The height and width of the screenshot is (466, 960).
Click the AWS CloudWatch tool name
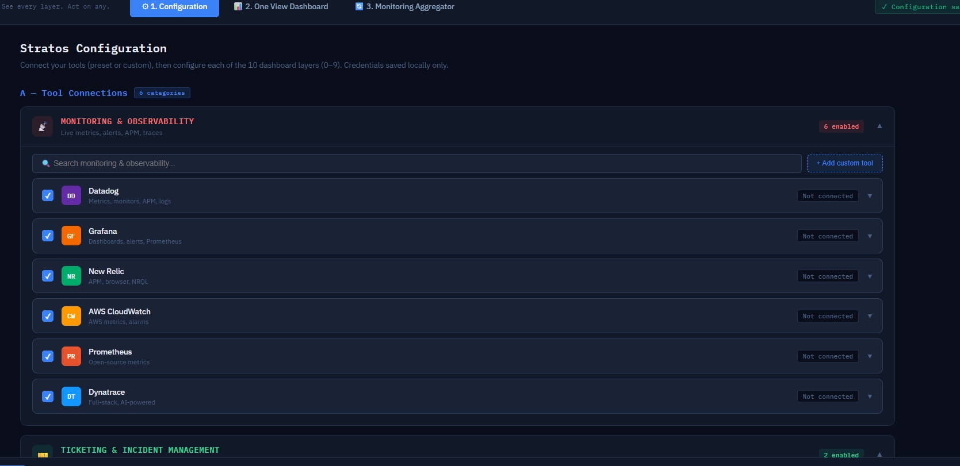pyautogui.click(x=120, y=311)
